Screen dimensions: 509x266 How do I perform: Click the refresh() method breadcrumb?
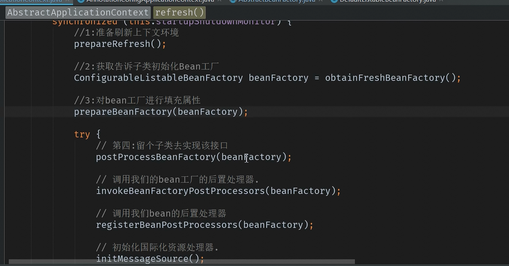(x=180, y=13)
